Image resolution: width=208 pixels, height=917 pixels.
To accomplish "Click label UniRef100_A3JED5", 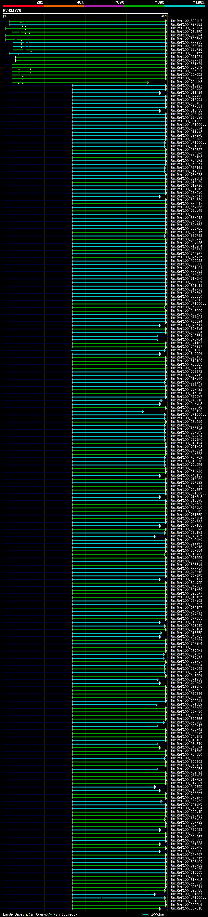I will [187, 365].
